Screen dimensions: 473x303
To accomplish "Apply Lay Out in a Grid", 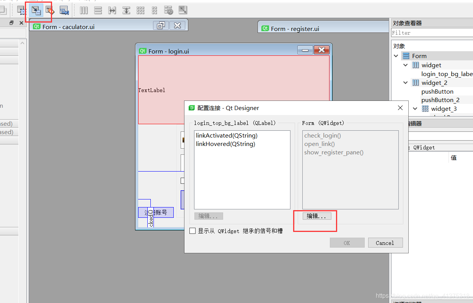I will click(140, 10).
